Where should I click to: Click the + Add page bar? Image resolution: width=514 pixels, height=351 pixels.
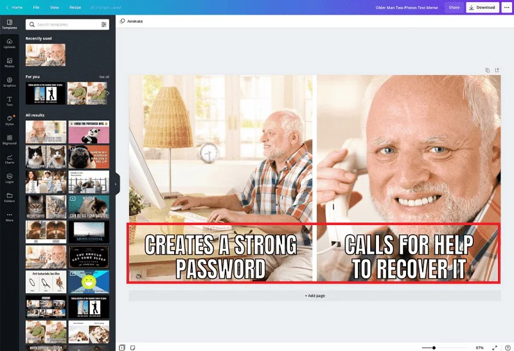point(315,296)
